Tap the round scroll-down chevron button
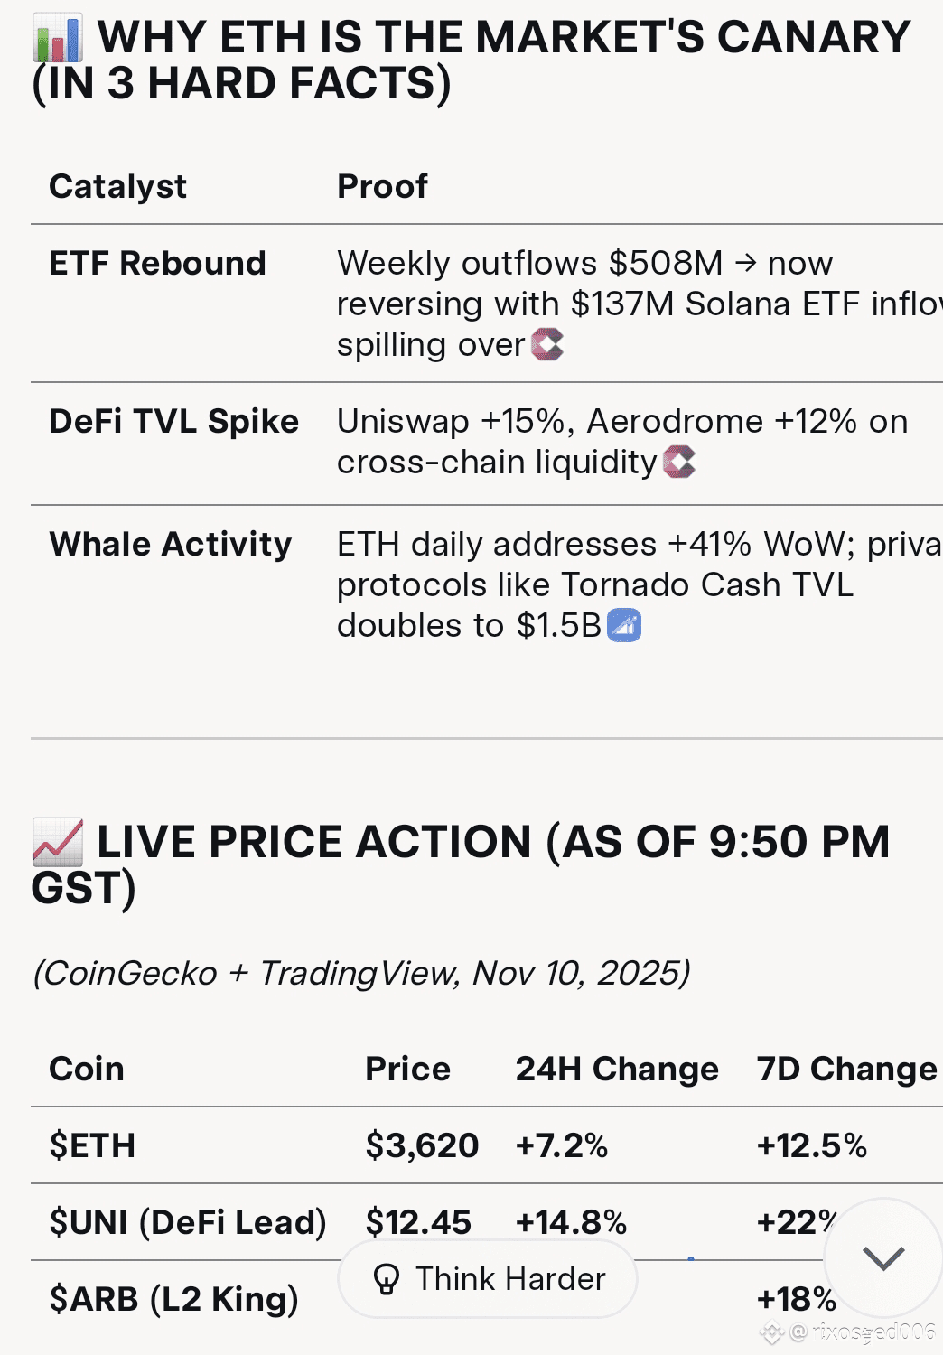 (x=882, y=1257)
